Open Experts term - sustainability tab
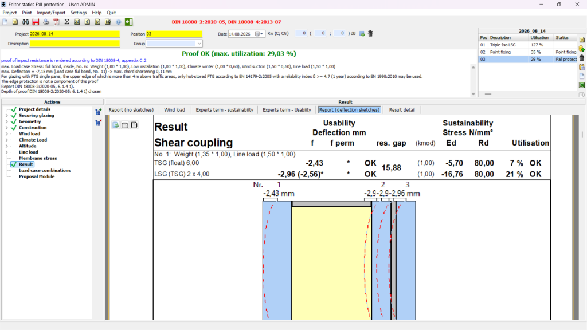 click(225, 110)
